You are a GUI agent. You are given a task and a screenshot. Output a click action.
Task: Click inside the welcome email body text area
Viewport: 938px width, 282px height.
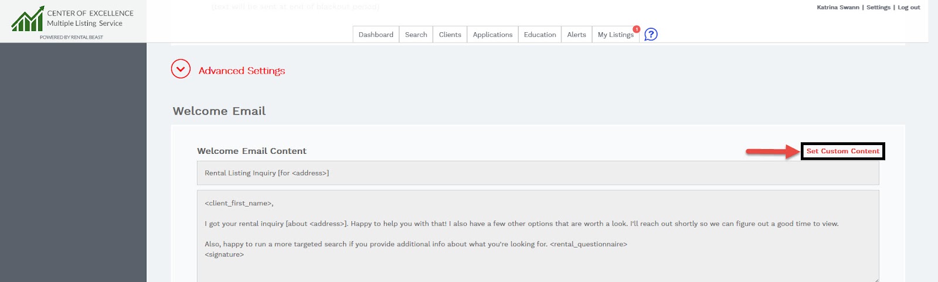(x=538, y=234)
